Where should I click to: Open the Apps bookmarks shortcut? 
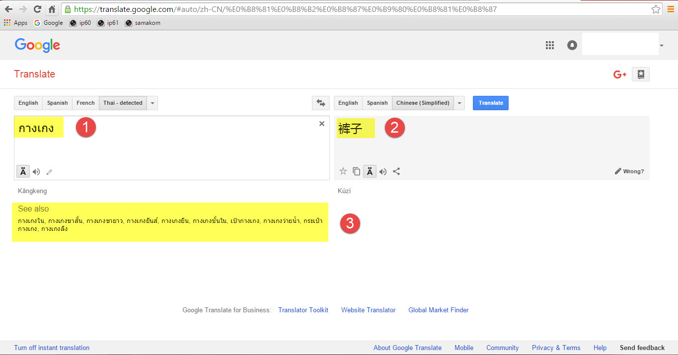coord(15,23)
